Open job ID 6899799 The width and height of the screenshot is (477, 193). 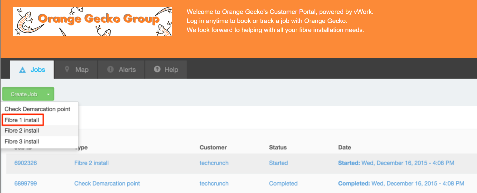pos(26,184)
